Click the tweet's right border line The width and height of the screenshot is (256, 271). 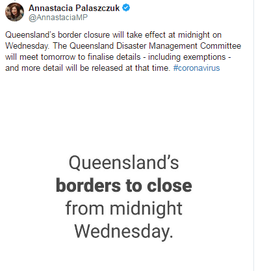point(253,135)
